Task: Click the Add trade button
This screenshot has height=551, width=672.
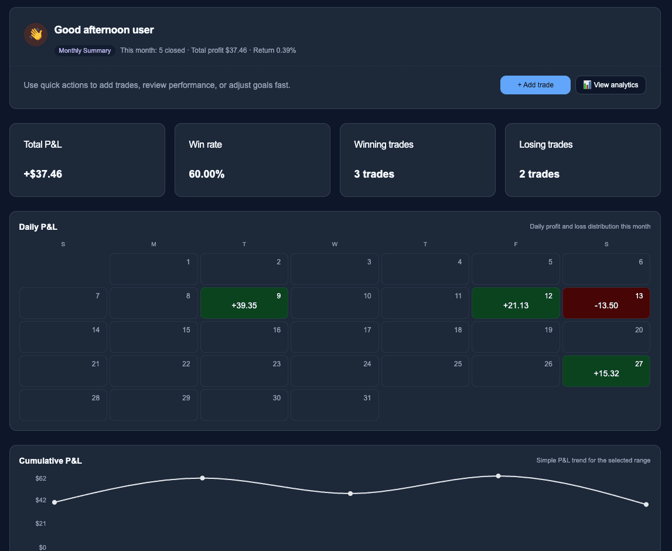Action: [535, 84]
